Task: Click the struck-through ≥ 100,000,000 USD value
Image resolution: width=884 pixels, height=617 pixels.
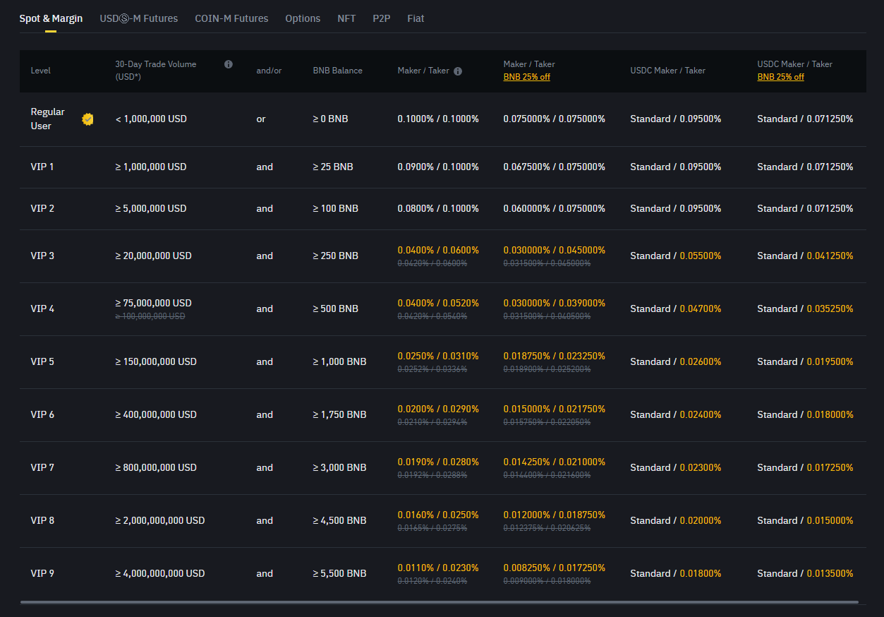Action: [150, 316]
